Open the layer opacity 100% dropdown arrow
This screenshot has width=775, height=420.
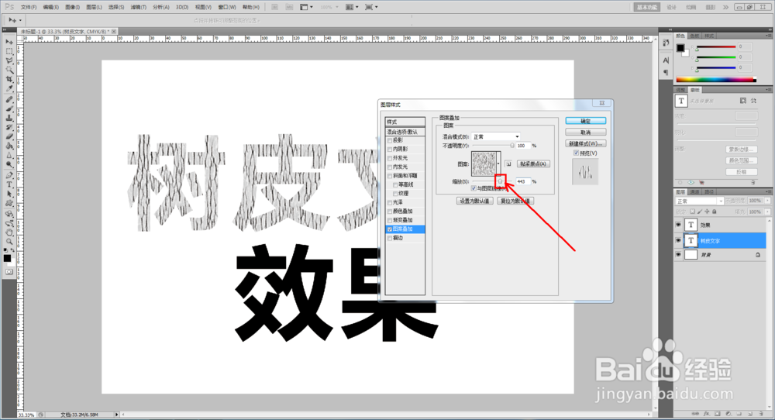[767, 201]
